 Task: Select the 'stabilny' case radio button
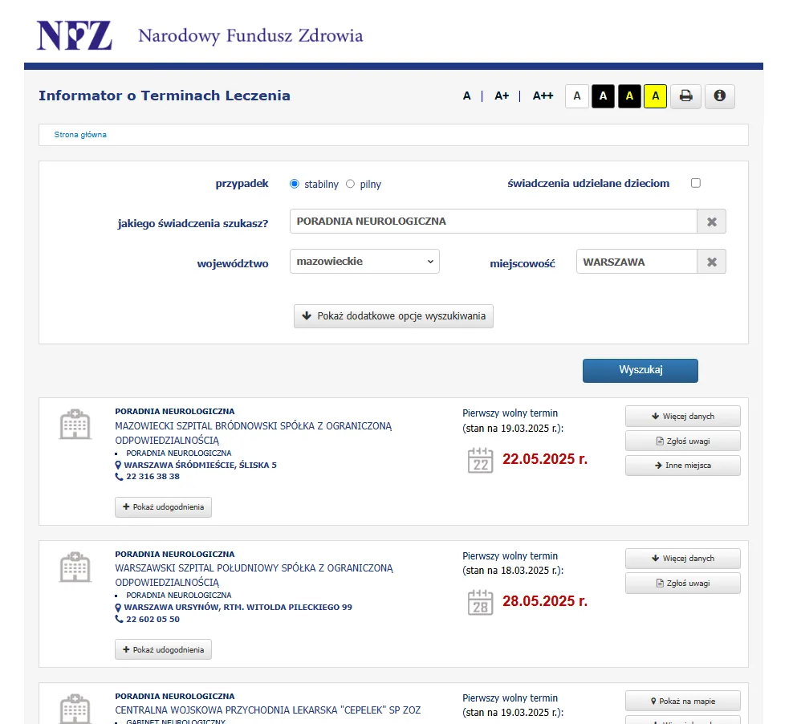295,184
